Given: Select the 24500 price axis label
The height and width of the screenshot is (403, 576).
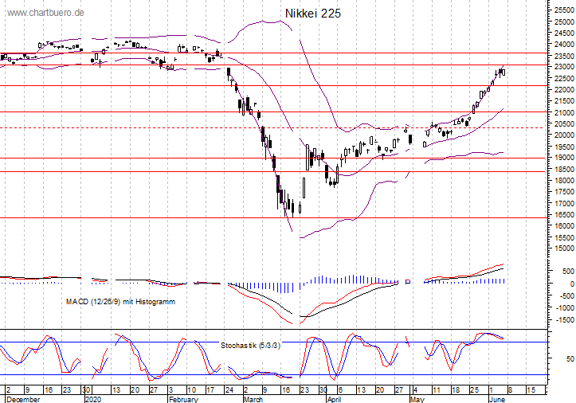Looking at the screenshot, I should [564, 33].
